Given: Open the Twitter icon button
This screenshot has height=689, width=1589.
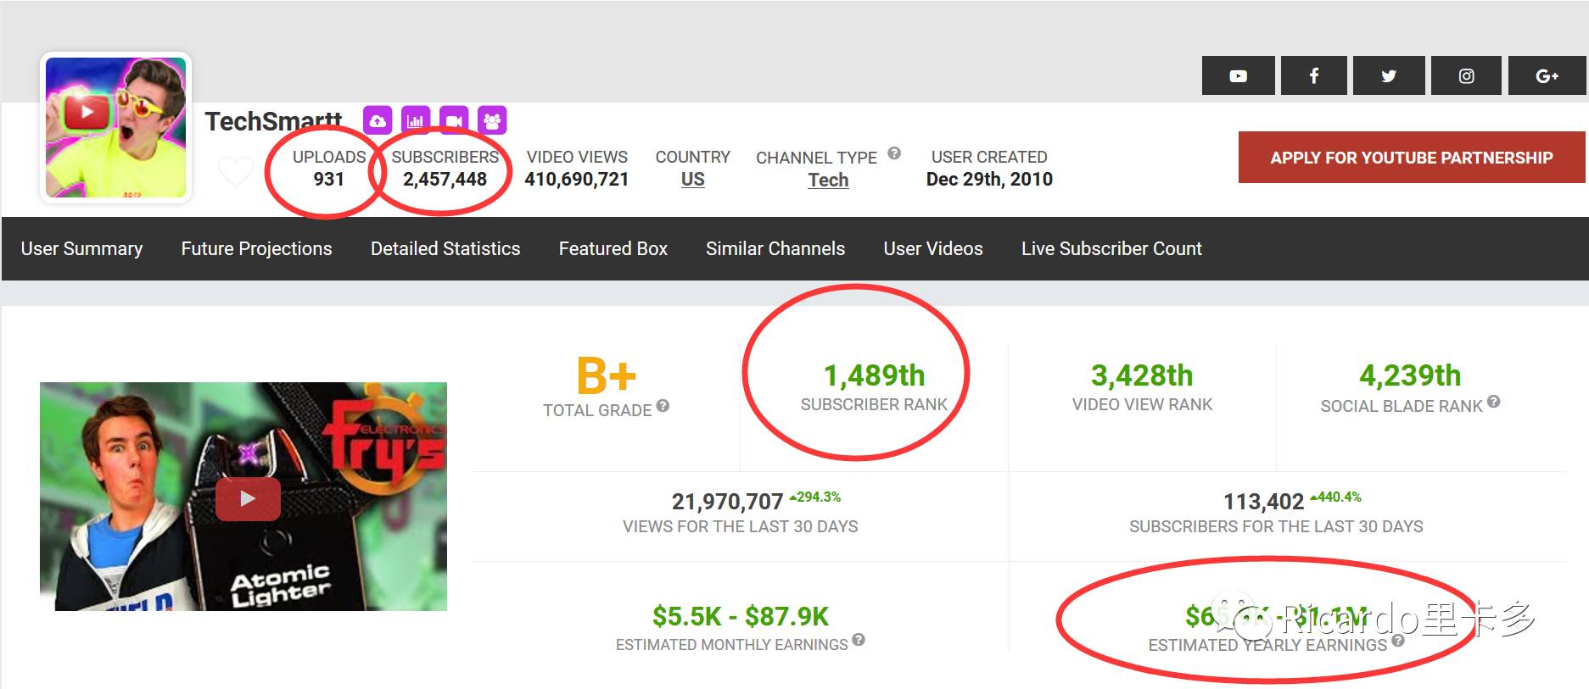Looking at the screenshot, I should coord(1388,75).
